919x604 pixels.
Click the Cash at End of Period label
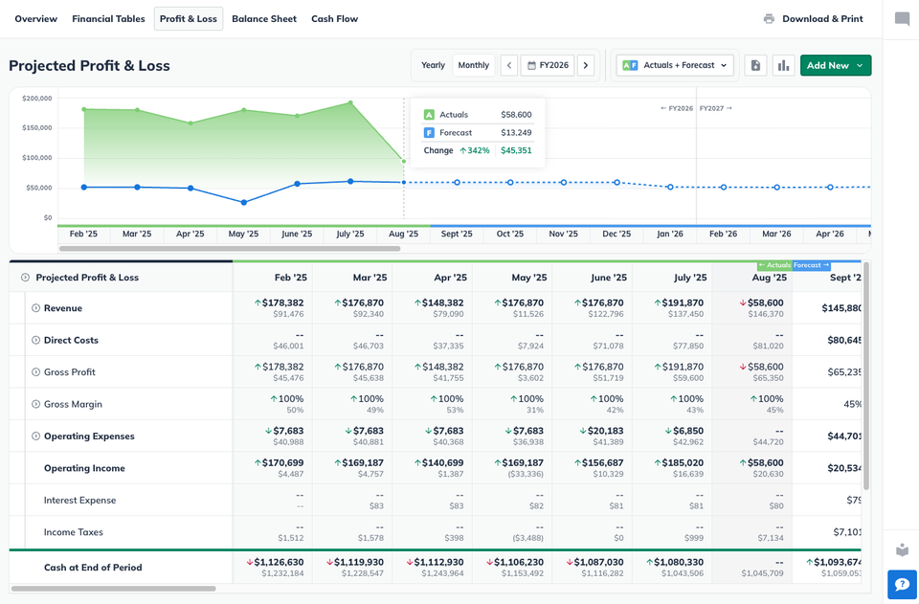[x=93, y=567]
